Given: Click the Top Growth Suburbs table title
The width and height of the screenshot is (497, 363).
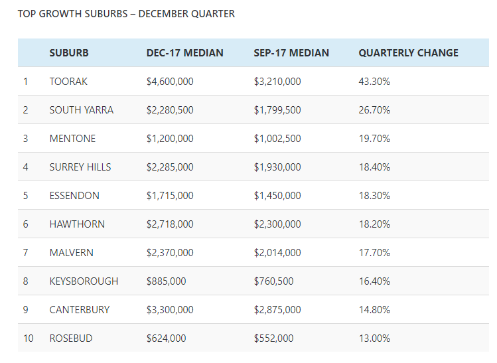Looking at the screenshot, I should [x=126, y=14].
